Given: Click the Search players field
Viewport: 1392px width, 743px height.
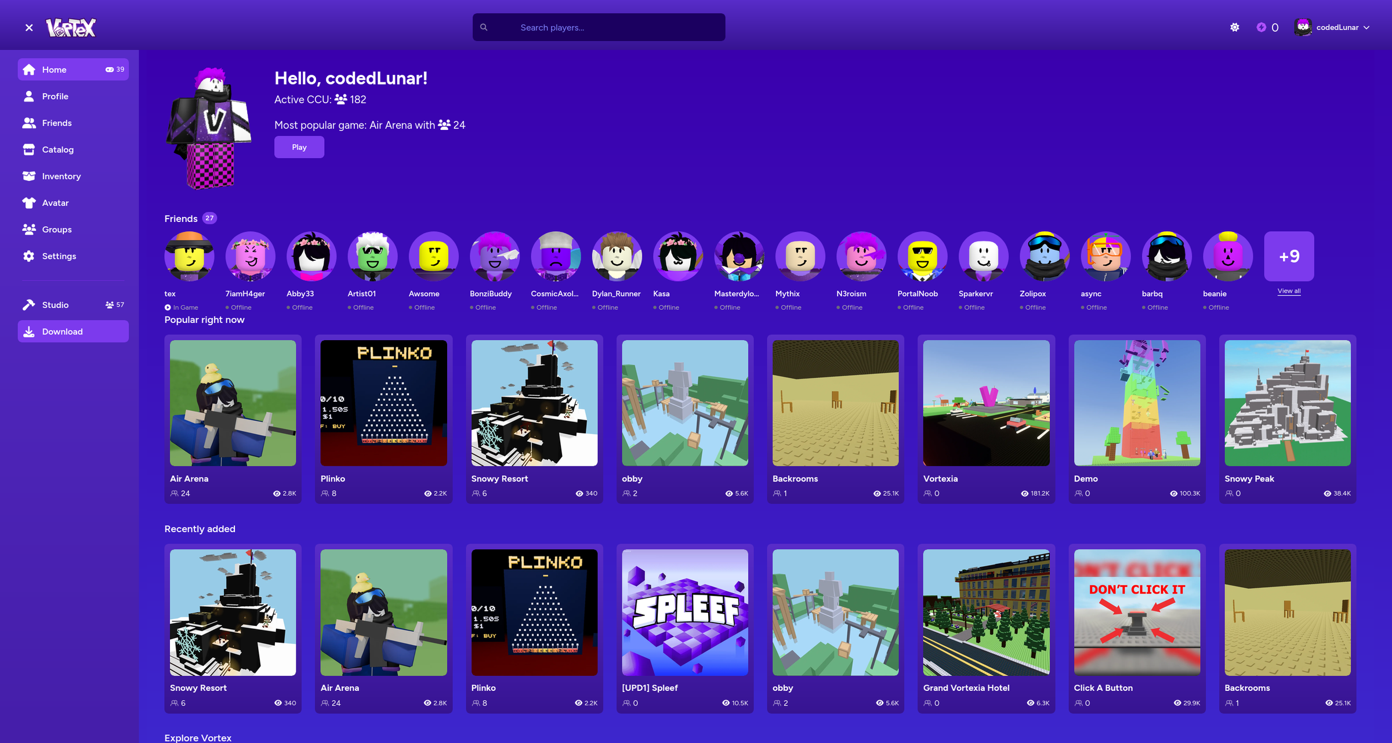Looking at the screenshot, I should click(599, 27).
